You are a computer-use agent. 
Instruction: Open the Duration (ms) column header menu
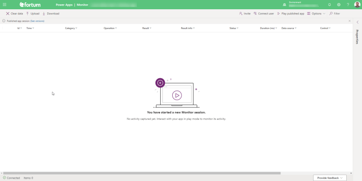[268, 28]
